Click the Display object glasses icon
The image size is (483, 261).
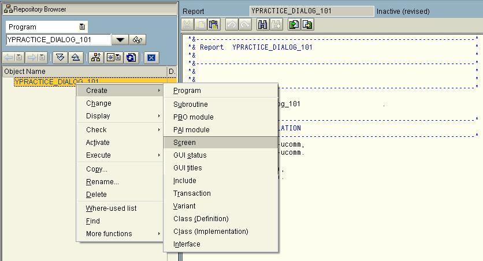point(138,39)
